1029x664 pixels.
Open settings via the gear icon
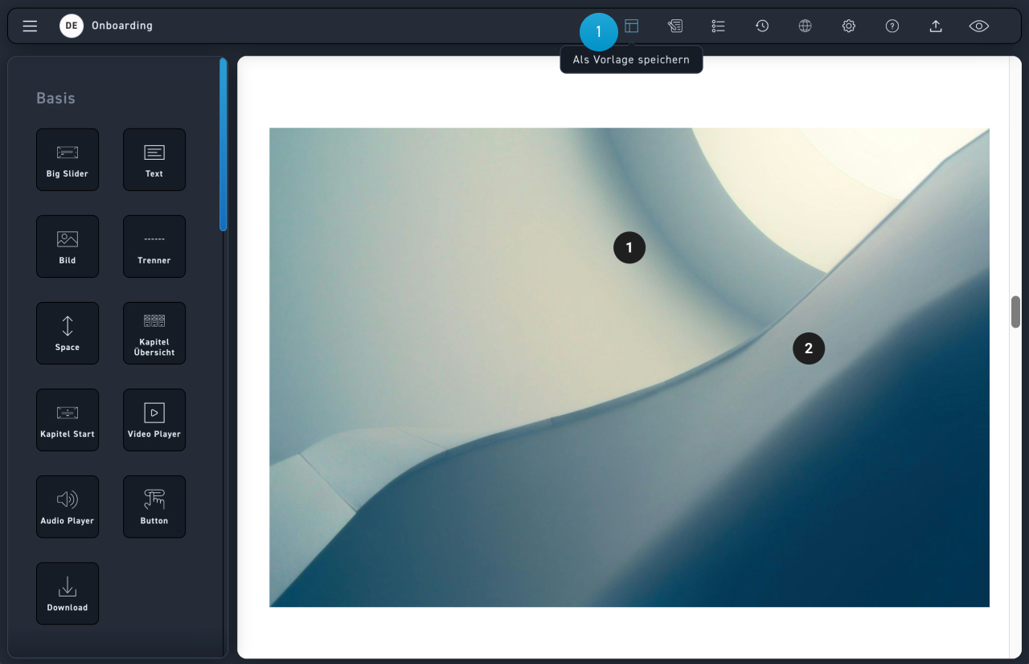point(849,26)
